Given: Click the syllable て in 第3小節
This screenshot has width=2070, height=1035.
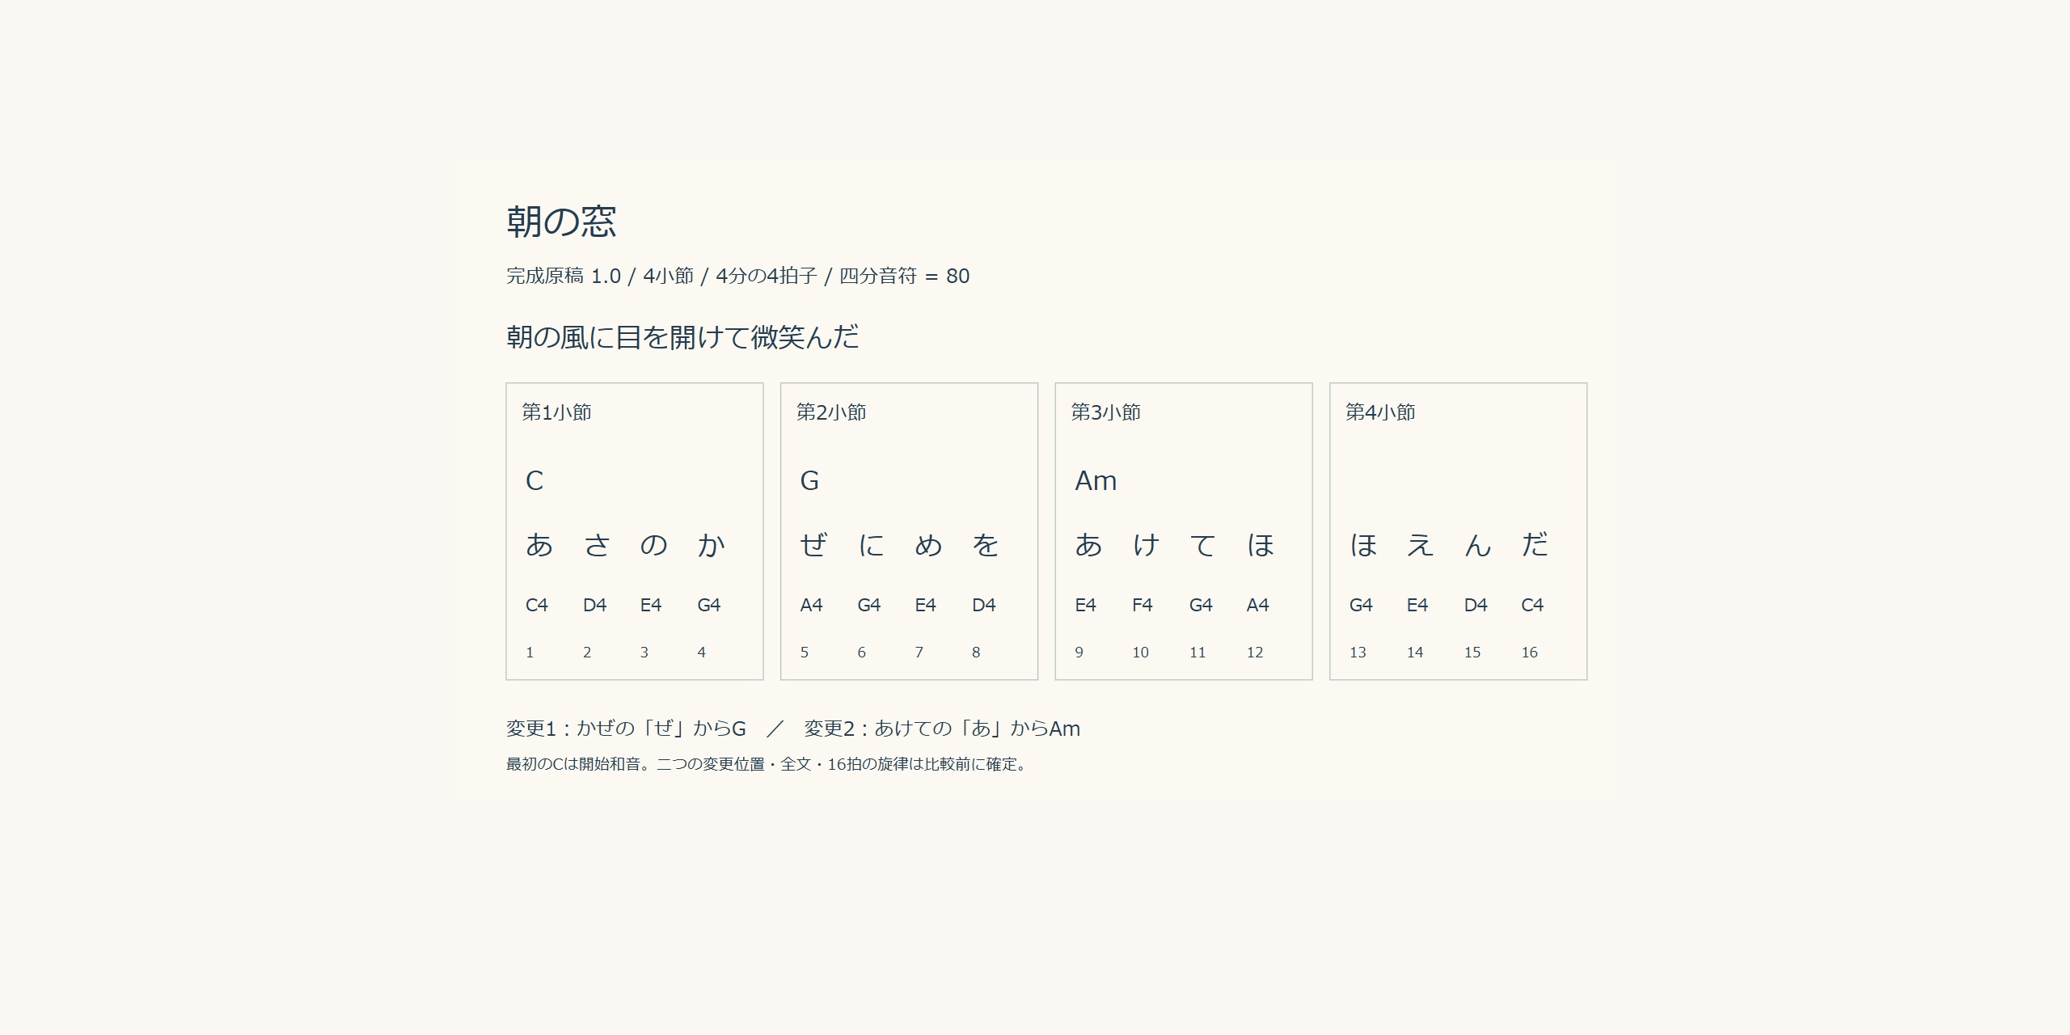Looking at the screenshot, I should click(1202, 545).
